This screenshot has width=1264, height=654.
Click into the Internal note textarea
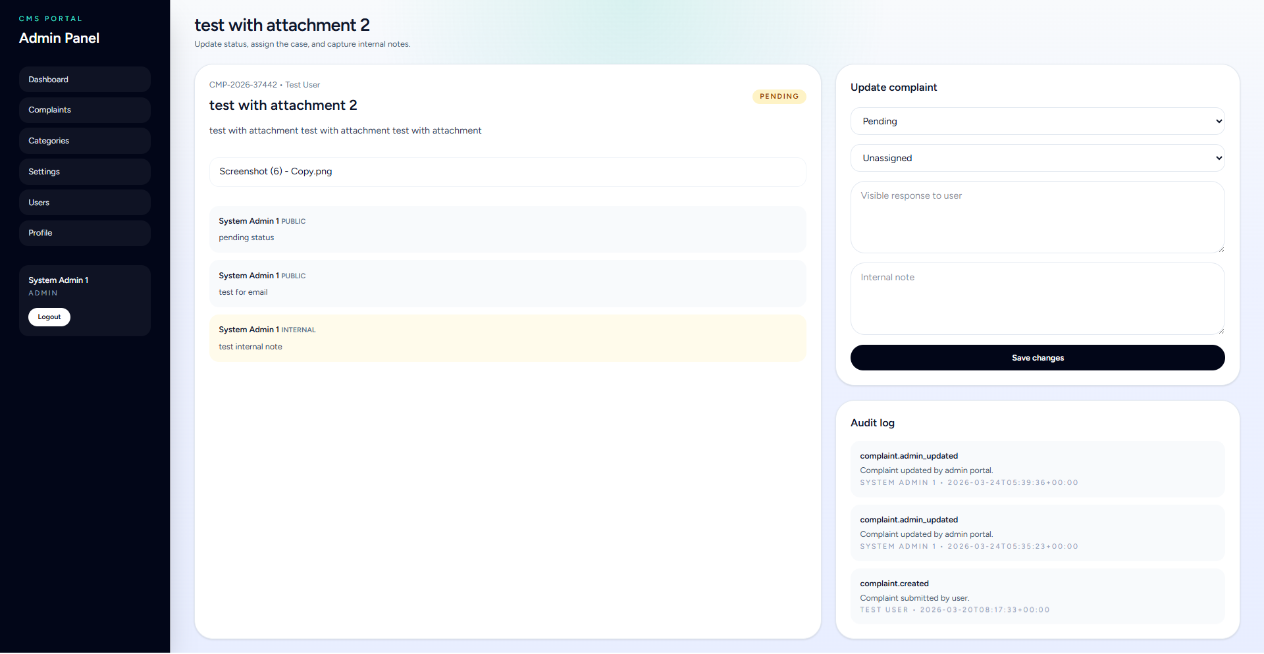[1037, 299]
